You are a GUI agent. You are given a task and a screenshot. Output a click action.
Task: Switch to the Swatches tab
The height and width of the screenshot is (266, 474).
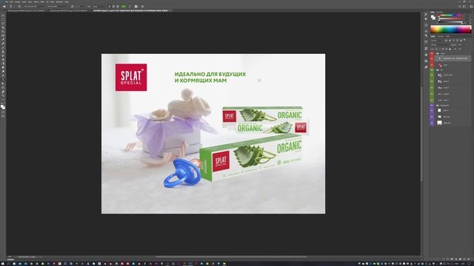coord(439,12)
